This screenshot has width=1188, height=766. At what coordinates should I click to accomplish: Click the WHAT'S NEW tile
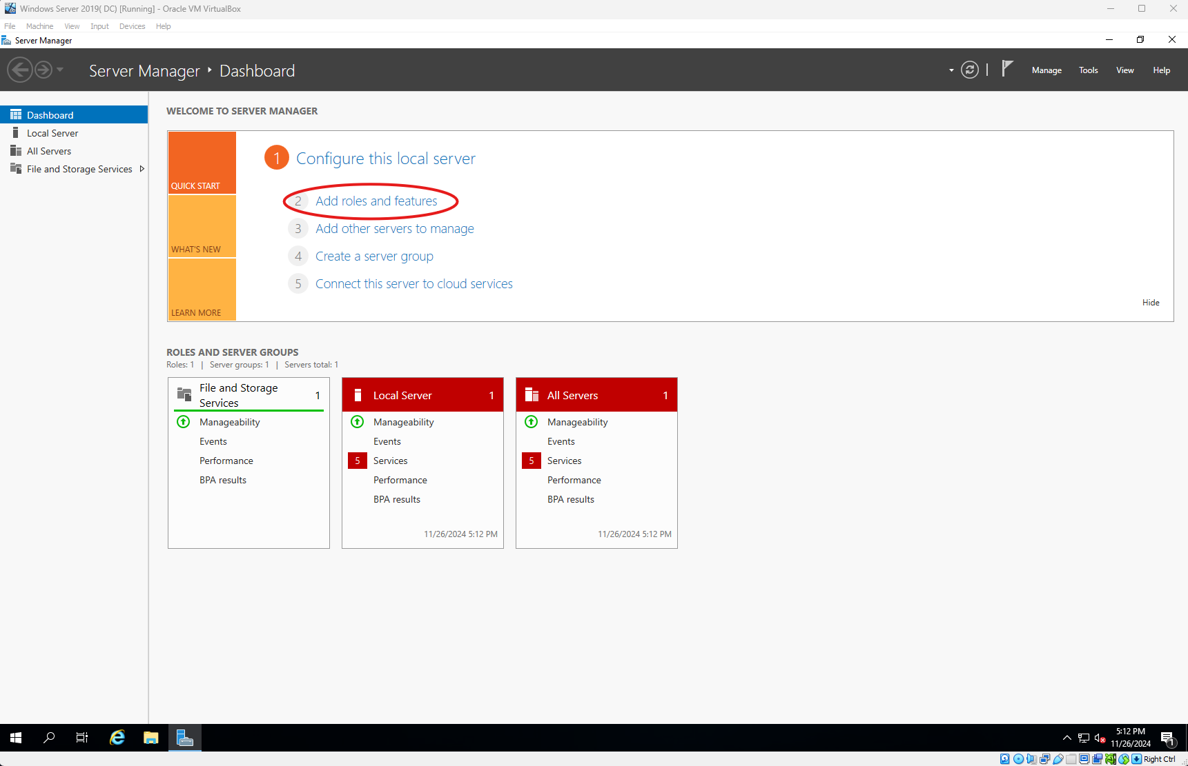click(x=202, y=226)
